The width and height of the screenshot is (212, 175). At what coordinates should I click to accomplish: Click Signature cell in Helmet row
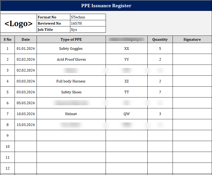click(192, 114)
